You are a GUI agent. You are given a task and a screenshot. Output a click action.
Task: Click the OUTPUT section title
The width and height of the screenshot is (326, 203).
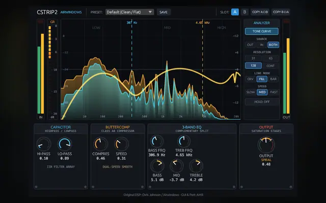point(266,127)
